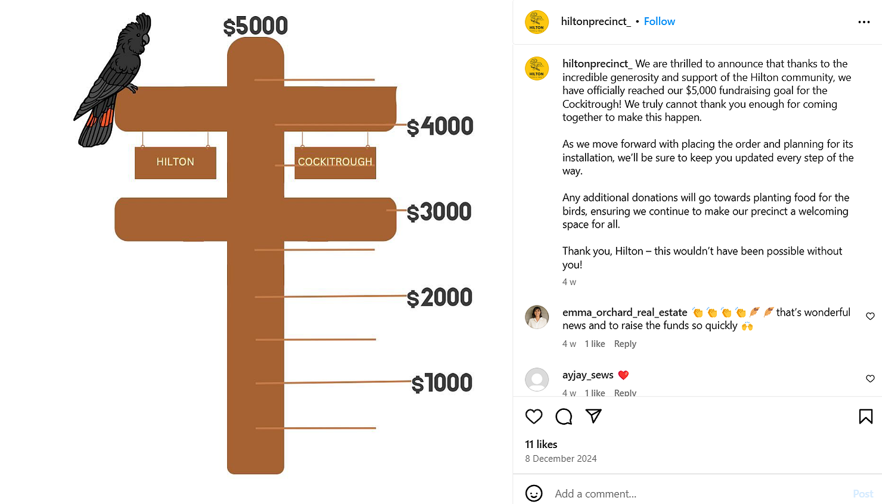Open ayjay_sews username link
The height and width of the screenshot is (504, 882).
click(x=587, y=375)
